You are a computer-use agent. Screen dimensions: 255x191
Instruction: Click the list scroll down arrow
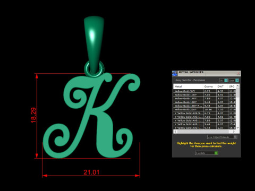pyautogui.click(x=238, y=128)
